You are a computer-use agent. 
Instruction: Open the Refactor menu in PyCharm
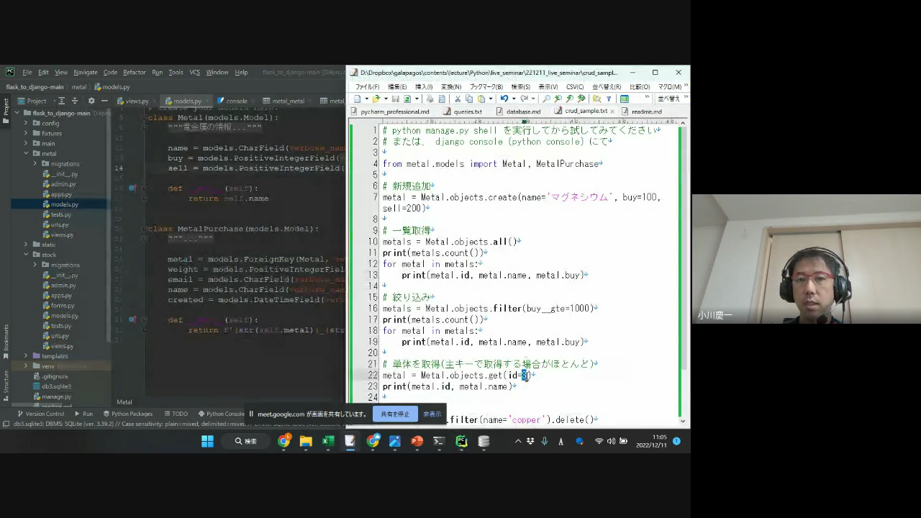(134, 73)
